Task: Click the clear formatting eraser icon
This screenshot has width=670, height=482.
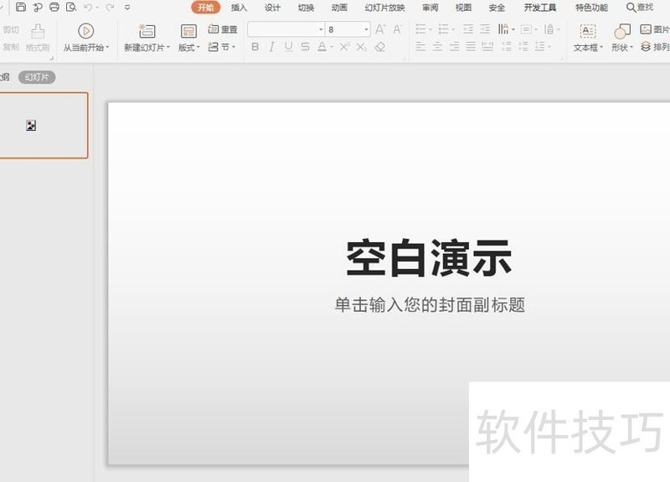Action: 380,47
